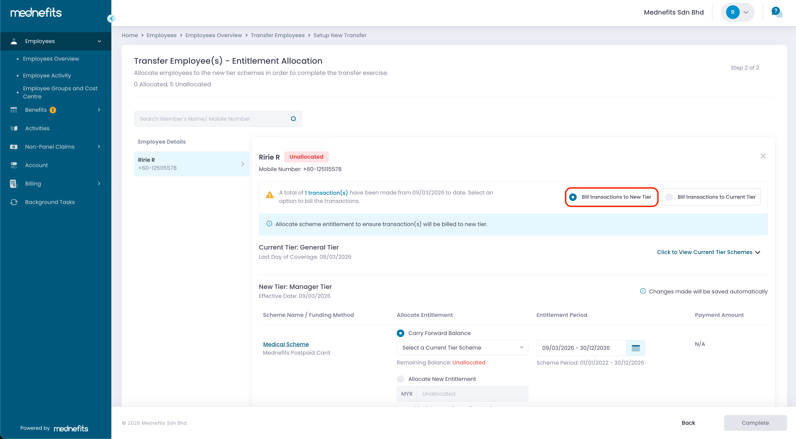Viewport: 796px width, 439px height.
Task: Click the search magnifier icon
Action: point(293,119)
